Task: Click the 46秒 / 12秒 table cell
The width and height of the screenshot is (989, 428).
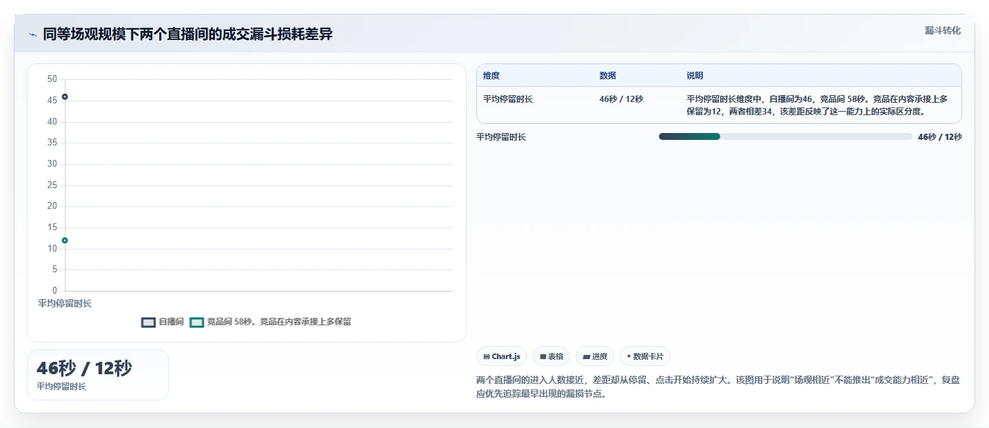Action: [x=621, y=99]
